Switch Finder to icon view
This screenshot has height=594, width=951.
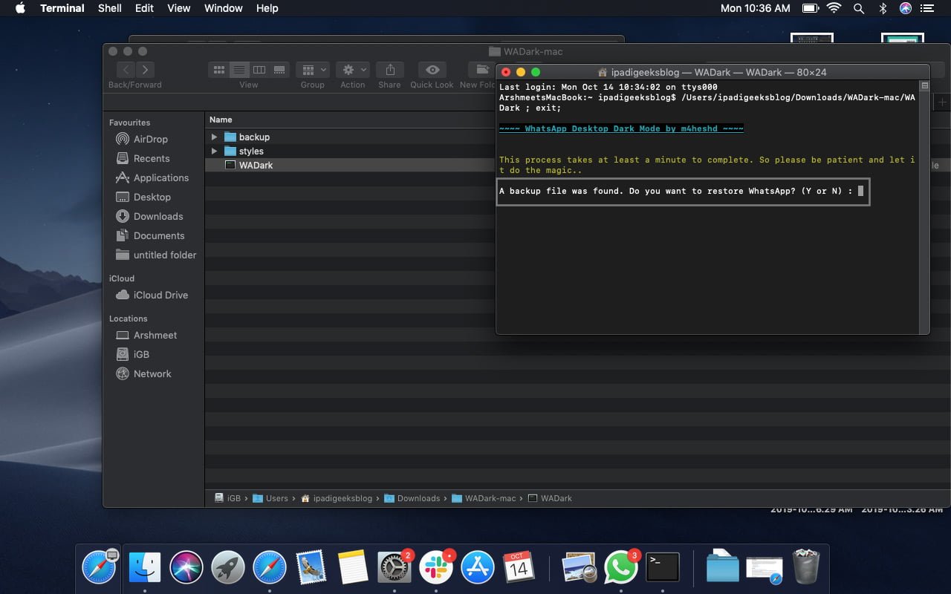click(218, 70)
